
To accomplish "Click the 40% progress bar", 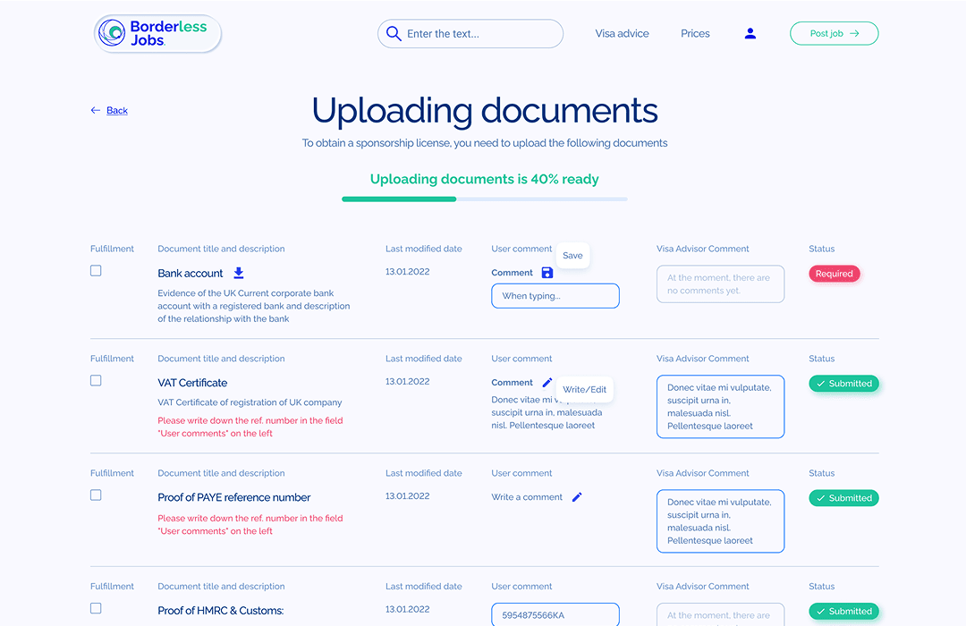I will point(484,199).
